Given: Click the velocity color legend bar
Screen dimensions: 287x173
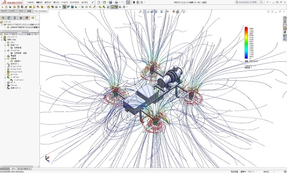Looking at the screenshot, I should pos(246,43).
